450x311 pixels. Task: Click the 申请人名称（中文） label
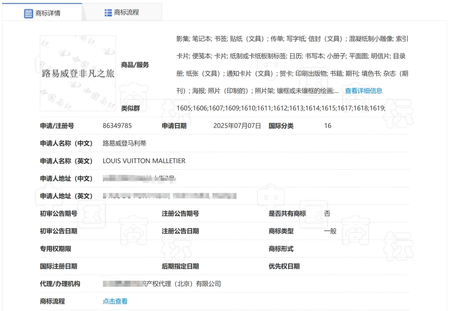(x=66, y=143)
